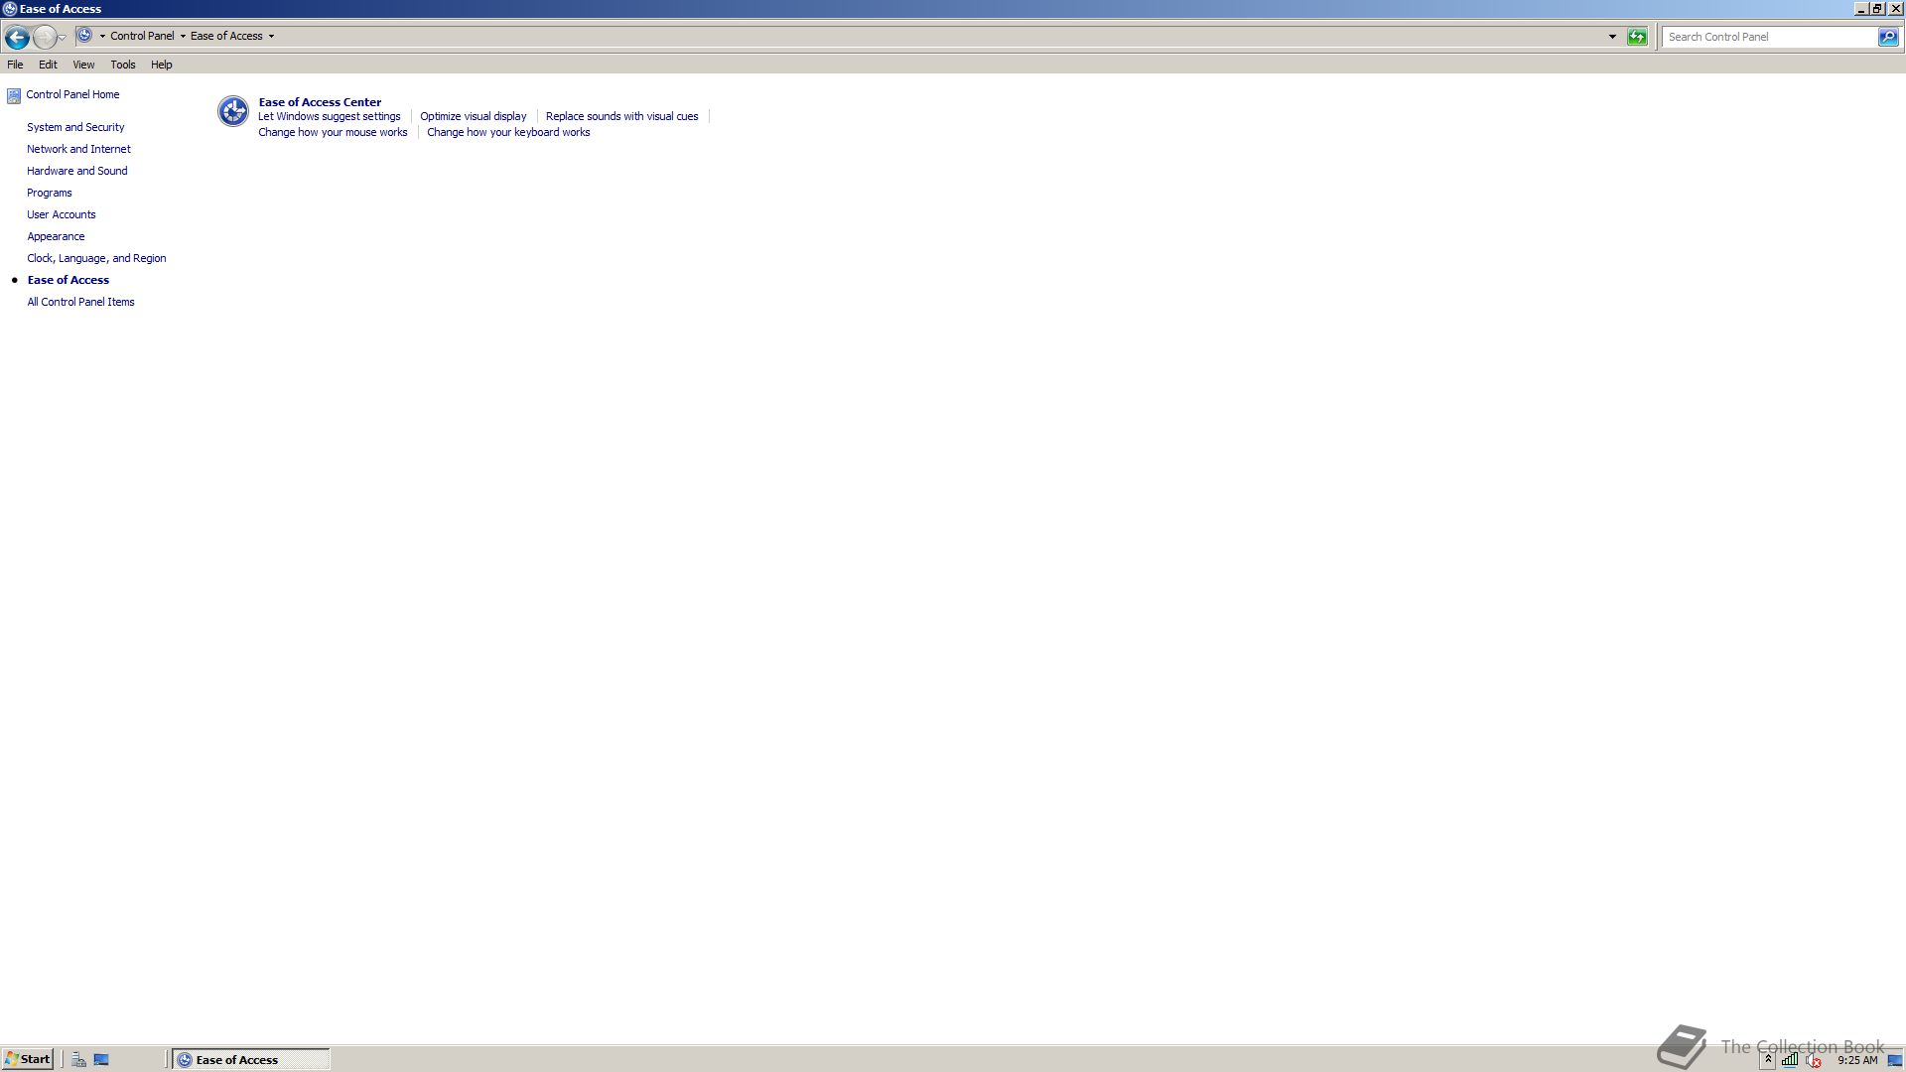Open Server Manager from the quick launch
Image resolution: width=1906 pixels, height=1072 pixels.
78,1059
